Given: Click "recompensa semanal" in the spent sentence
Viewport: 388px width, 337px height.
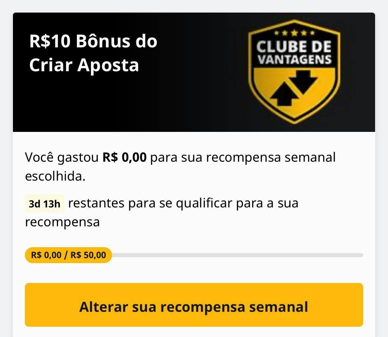Looking at the screenshot, I should coord(271,157).
